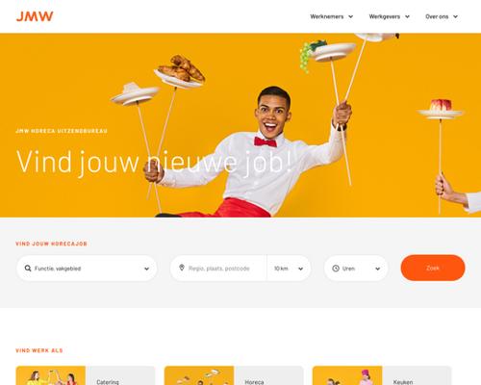Open the Functie, vakgebied dropdown
Viewport: 481px width, 385px height.
click(87, 269)
